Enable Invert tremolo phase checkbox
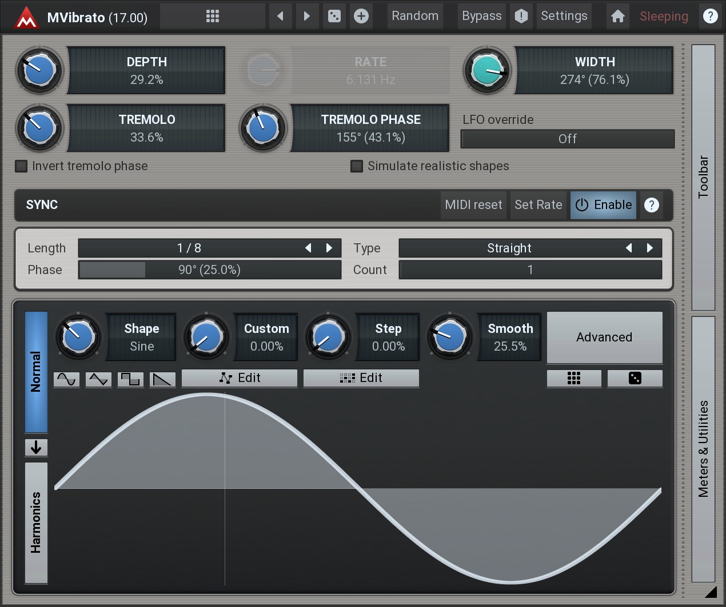The width and height of the screenshot is (726, 607). coord(21,166)
